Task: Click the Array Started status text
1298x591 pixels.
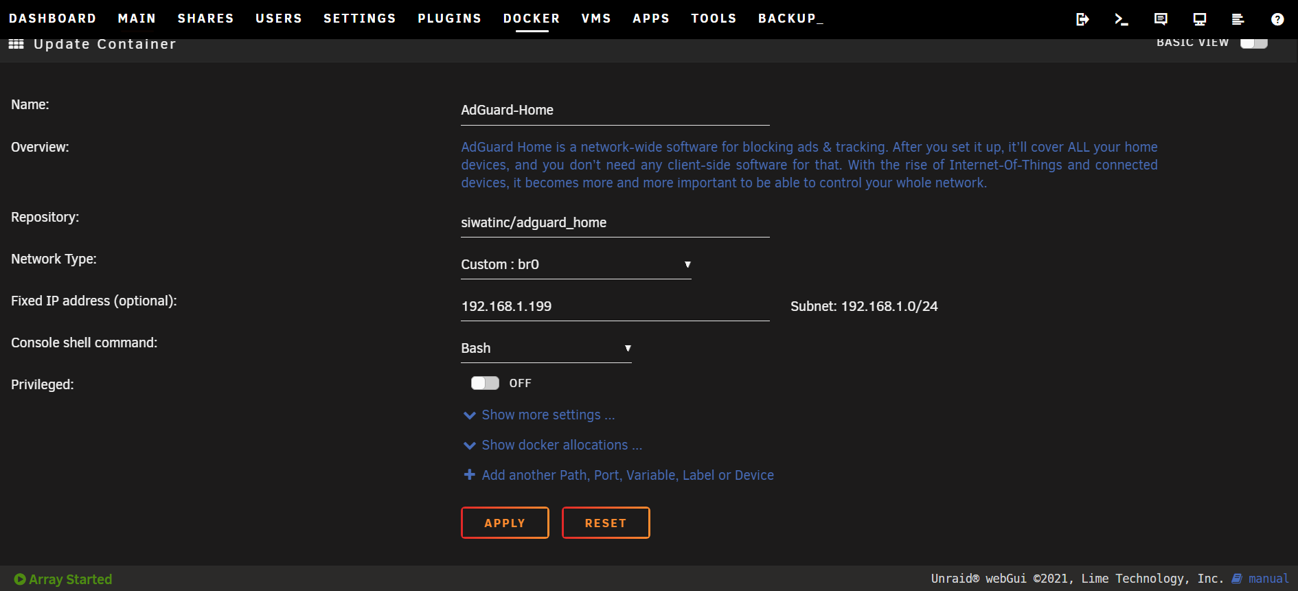Action: 70,579
